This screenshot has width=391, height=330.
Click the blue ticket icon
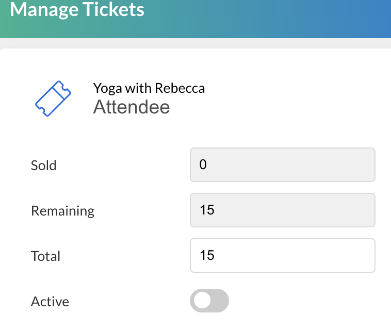[53, 98]
